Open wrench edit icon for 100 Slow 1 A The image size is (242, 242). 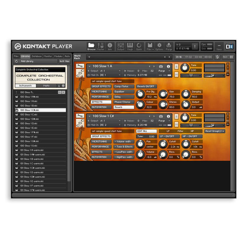(80, 66)
